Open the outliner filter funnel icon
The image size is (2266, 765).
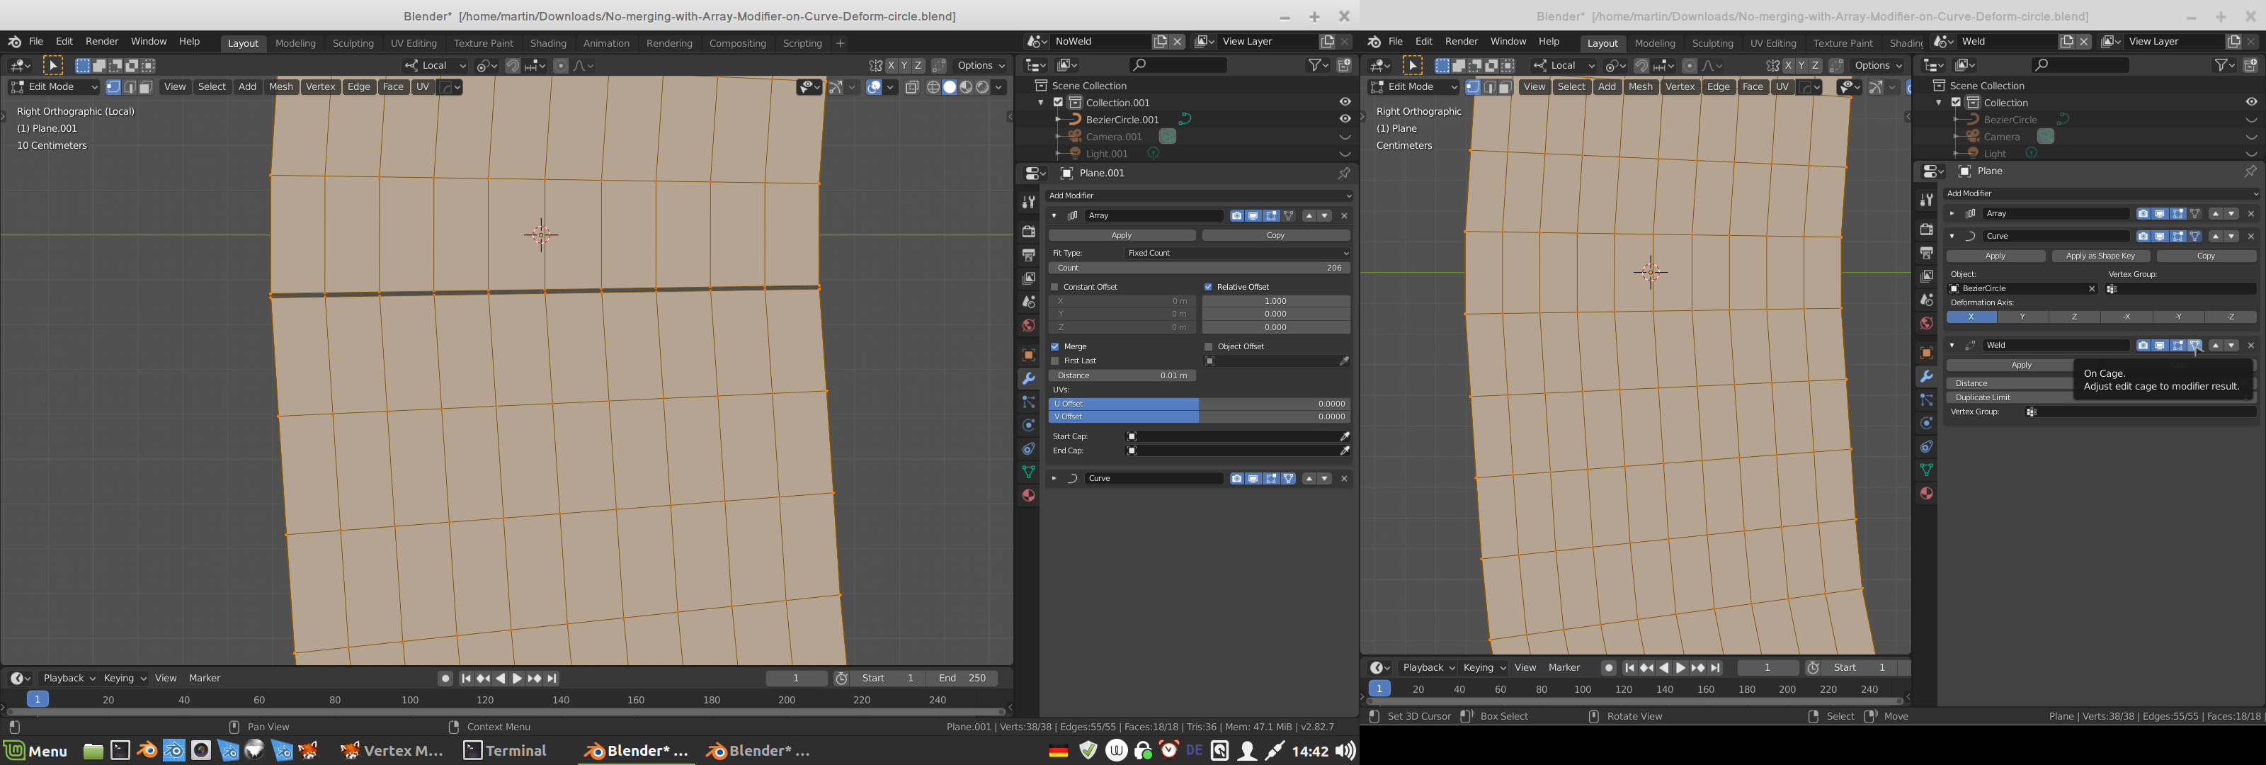[x=1314, y=64]
